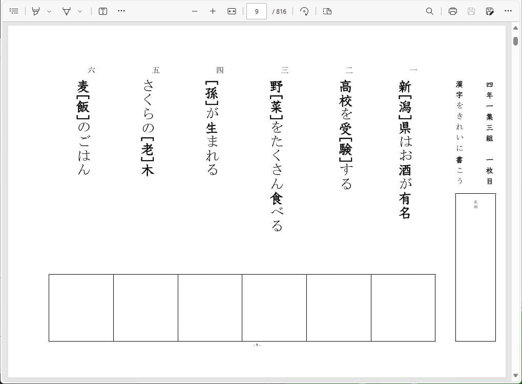The height and width of the screenshot is (384, 522).
Task: Click the heading 四年一集三組 一枚目
Action: pos(489,133)
